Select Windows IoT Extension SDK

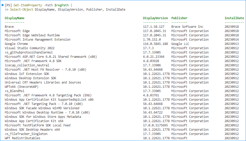pyautogui.click(x=27, y=74)
